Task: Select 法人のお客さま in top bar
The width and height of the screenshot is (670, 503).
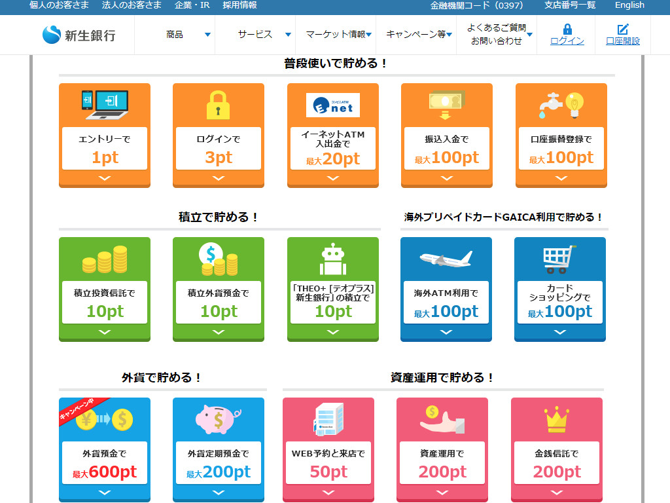Action: [132, 5]
